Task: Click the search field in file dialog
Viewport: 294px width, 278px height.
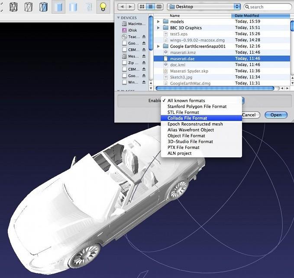Action: tap(268, 7)
